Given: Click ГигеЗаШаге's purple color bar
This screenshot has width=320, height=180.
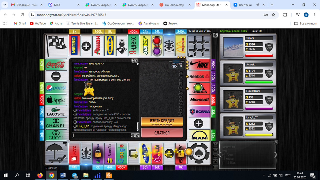Looking at the screenshot, I should click(x=259, y=108).
